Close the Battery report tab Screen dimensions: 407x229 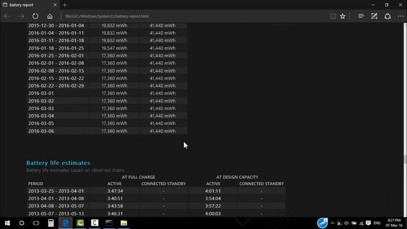55,4
